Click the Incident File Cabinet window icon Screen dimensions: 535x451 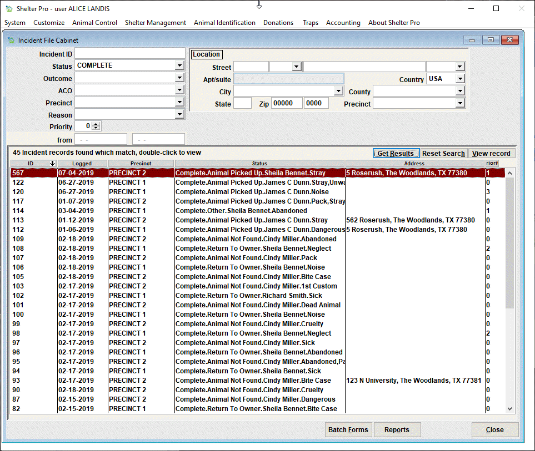click(x=11, y=40)
